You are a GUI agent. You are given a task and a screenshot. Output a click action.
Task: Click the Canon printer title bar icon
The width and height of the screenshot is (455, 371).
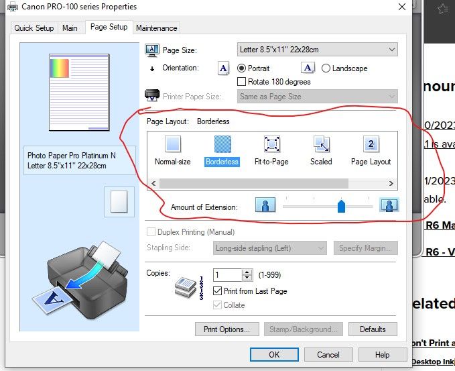[13, 7]
